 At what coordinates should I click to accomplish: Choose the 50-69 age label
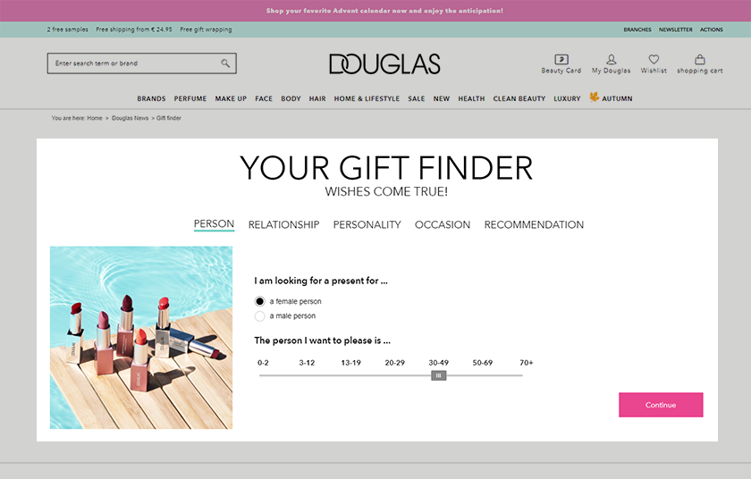[482, 363]
